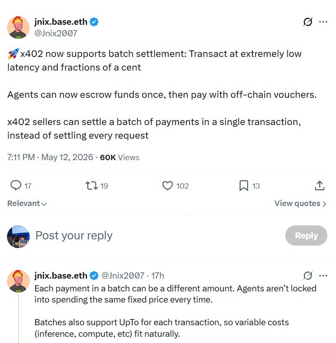The height and width of the screenshot is (343, 336).
Task: Click the reply bubble icon showing 17
Action: 16,185
